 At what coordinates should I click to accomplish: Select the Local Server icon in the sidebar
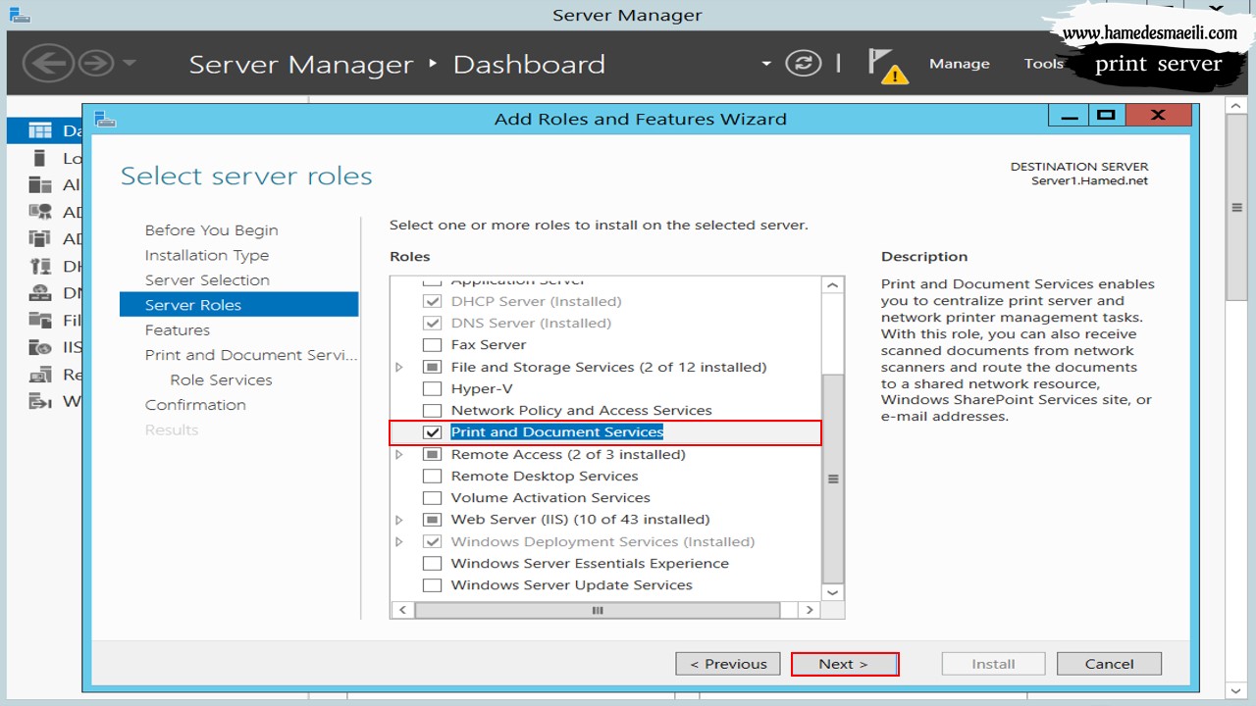point(40,158)
